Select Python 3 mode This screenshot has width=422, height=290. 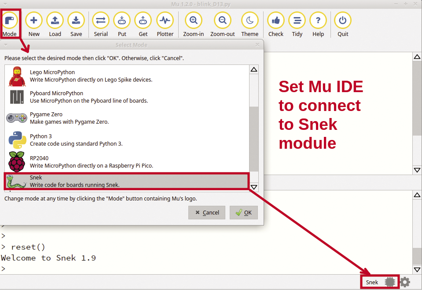[x=127, y=140]
